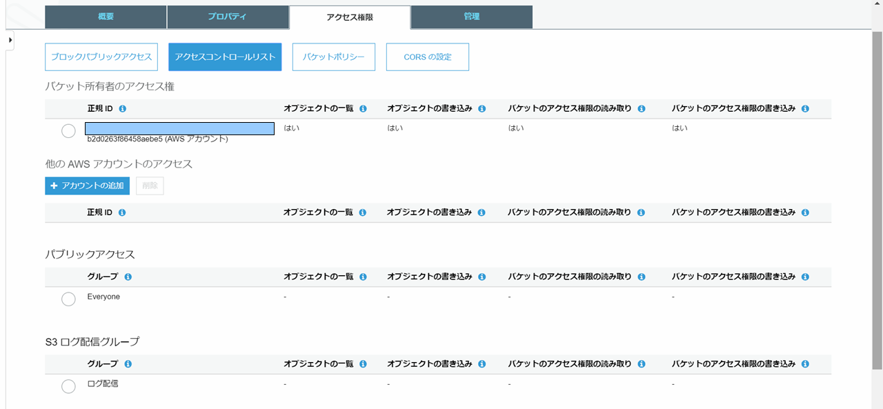Info icon for アクセス権限の読み取り in パブリックアクセス table
This screenshot has height=409, width=883.
642,277
